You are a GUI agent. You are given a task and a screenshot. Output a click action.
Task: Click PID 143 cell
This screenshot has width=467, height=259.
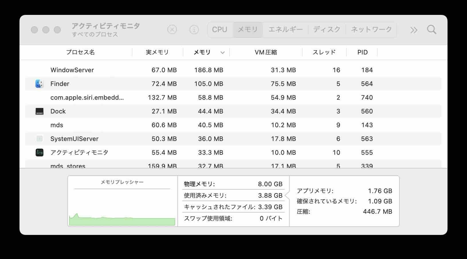tap(367, 125)
